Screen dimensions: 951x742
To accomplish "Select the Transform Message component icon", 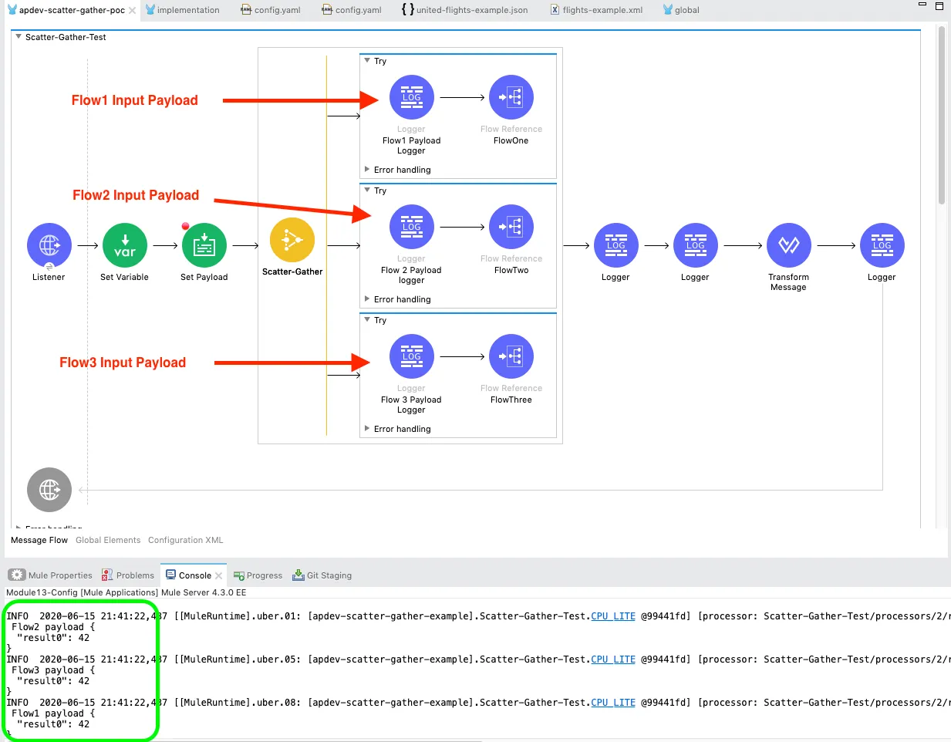I will coord(789,245).
